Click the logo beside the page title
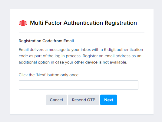The height and width of the screenshot is (122, 162). click(x=23, y=23)
